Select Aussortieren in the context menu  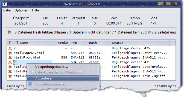63,78
